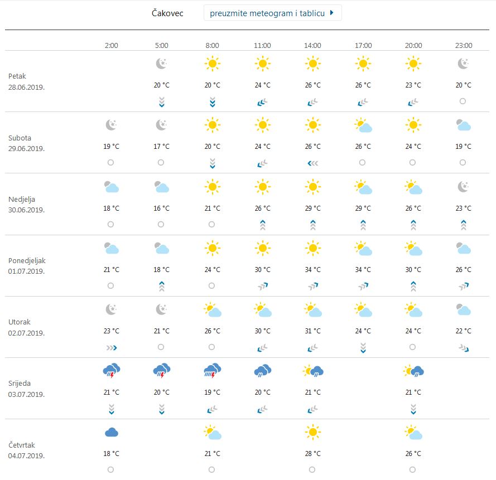Open preuzmite meteogram i tablicu

[272, 12]
